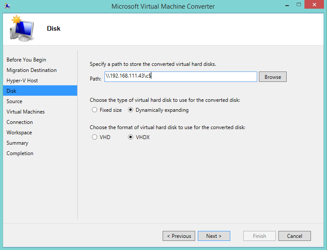Viewport: 327px width, 250px height.
Task: Click the computer wizard icon beside Disk heading
Action: pyautogui.click(x=22, y=28)
